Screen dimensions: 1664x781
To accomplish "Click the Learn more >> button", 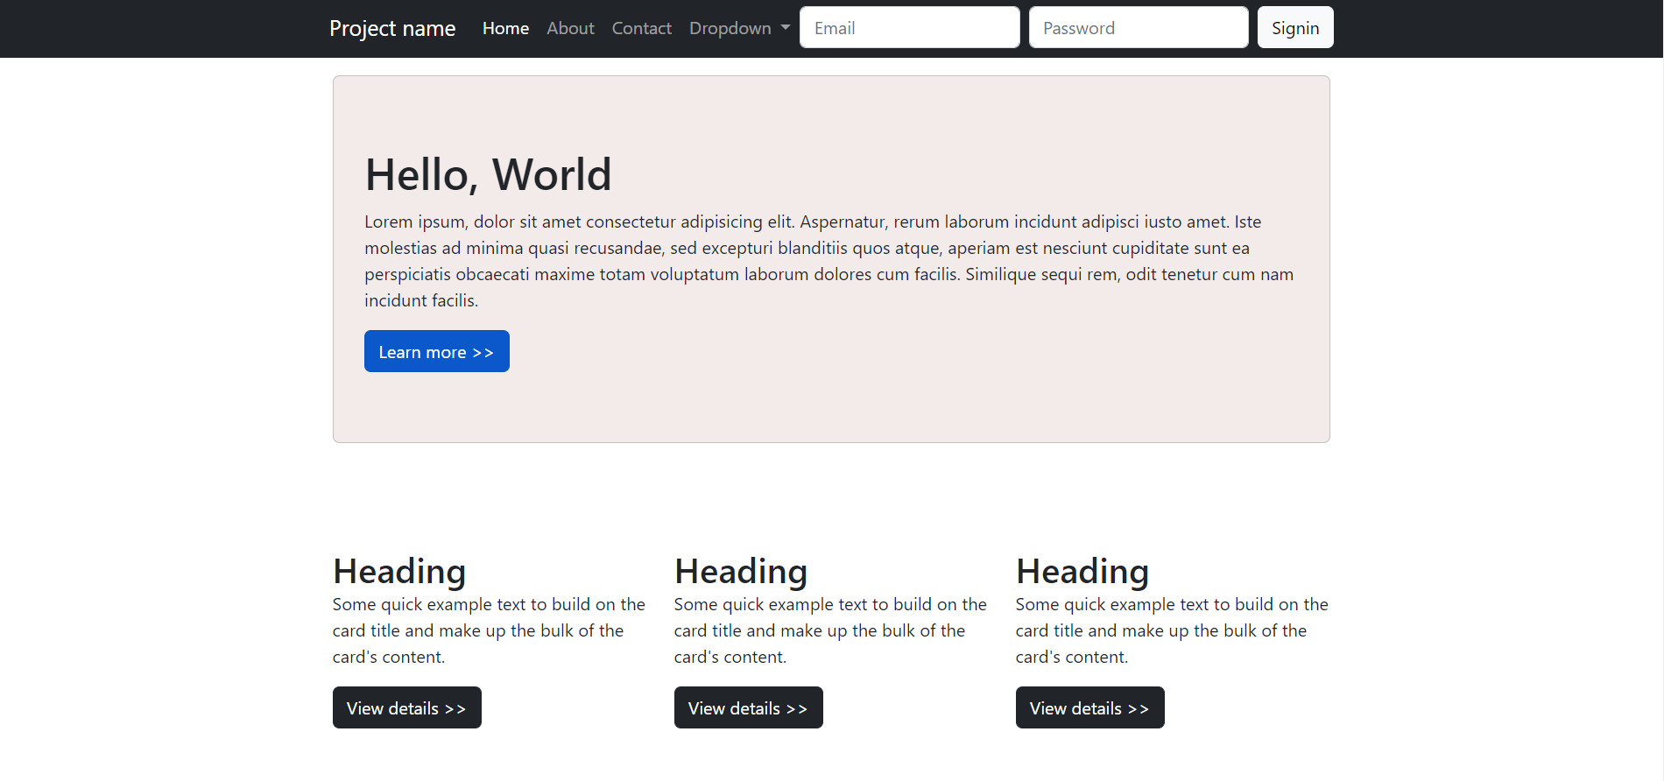I will pos(436,351).
